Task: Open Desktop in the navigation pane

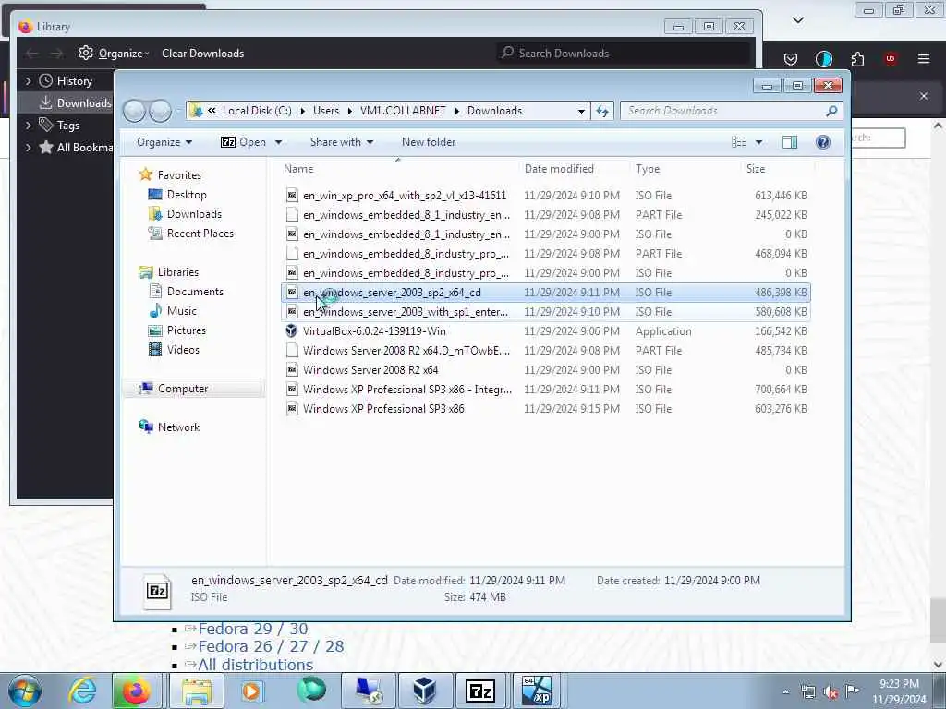Action: click(187, 195)
